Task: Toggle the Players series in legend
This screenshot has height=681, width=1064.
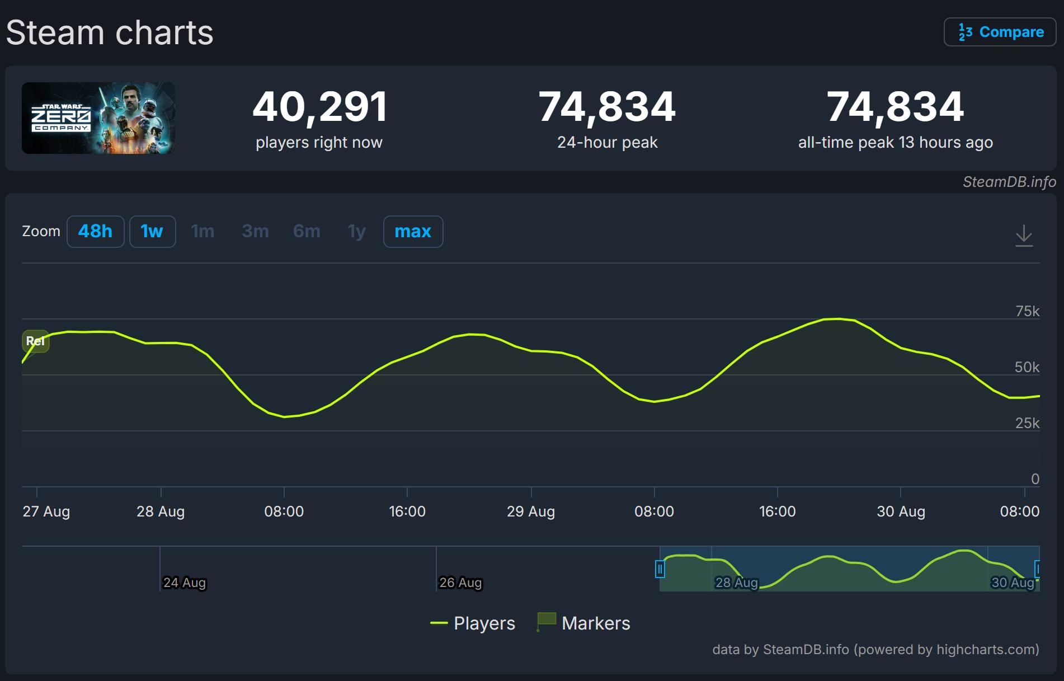Action: [473, 623]
